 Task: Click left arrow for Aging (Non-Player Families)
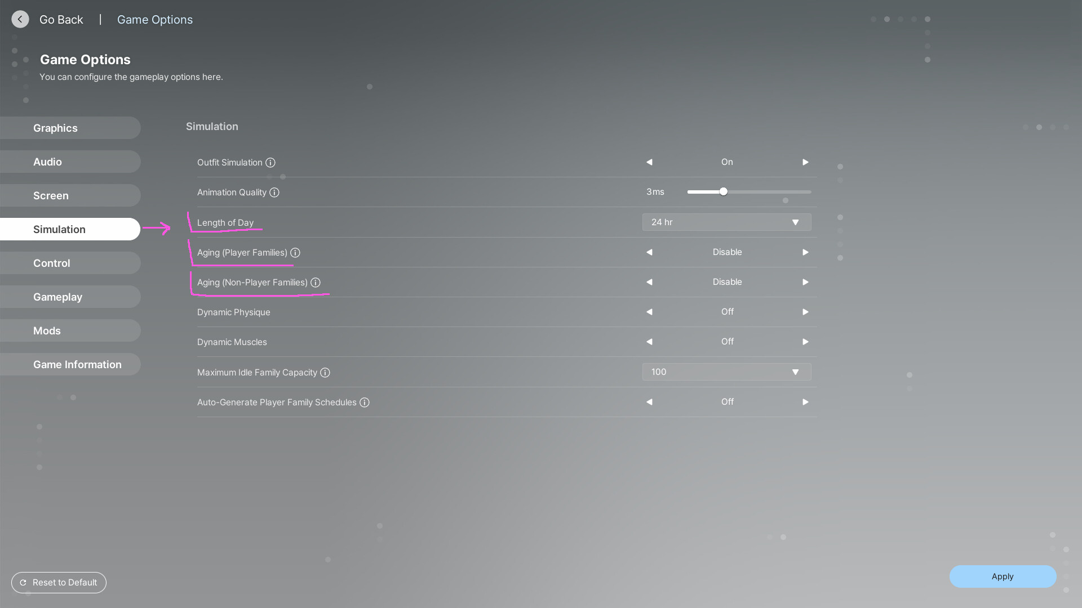pos(649,282)
